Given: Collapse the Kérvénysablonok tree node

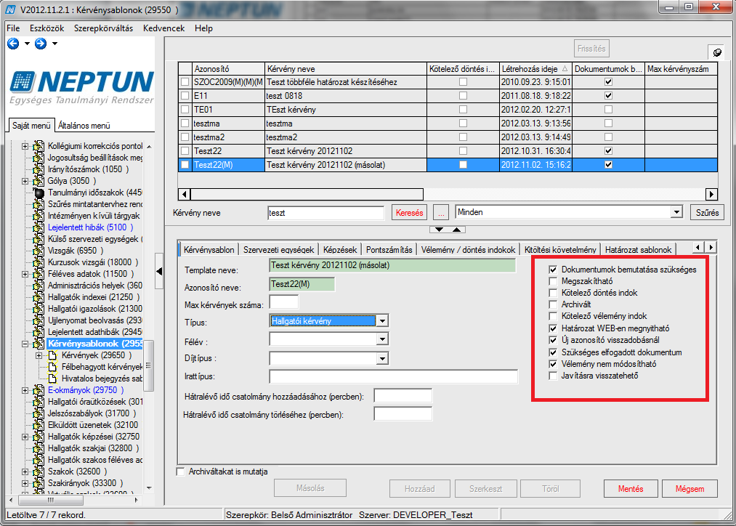Looking at the screenshot, I should click(x=25, y=344).
